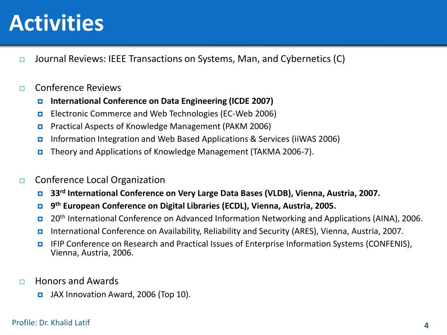Click the iiWAS 2006 entry
This screenshot has height=335, width=447.
pos(195,139)
